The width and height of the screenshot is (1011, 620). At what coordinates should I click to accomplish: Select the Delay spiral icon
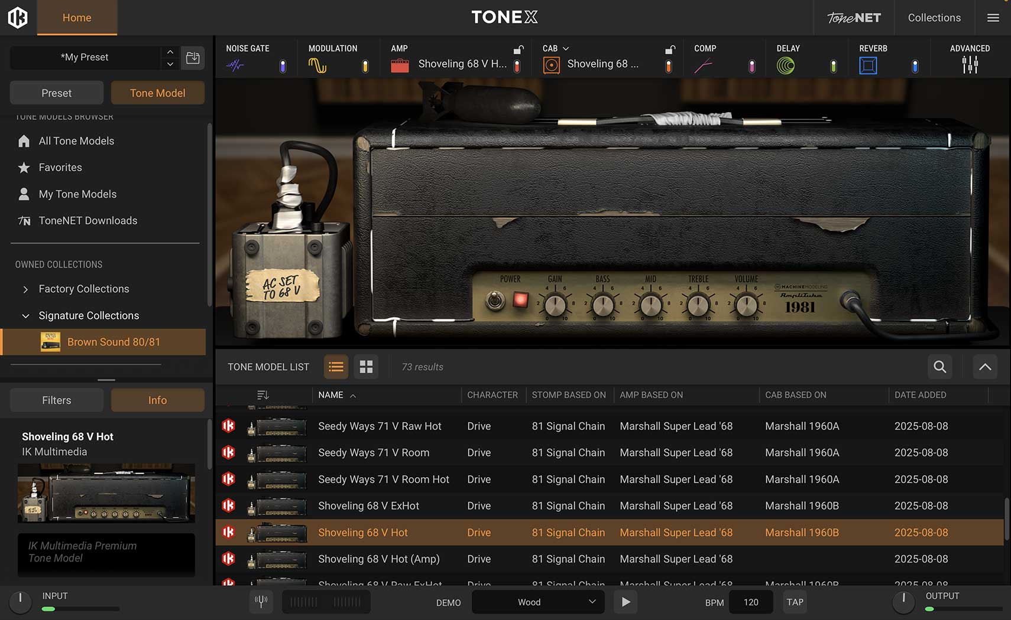[x=786, y=66]
